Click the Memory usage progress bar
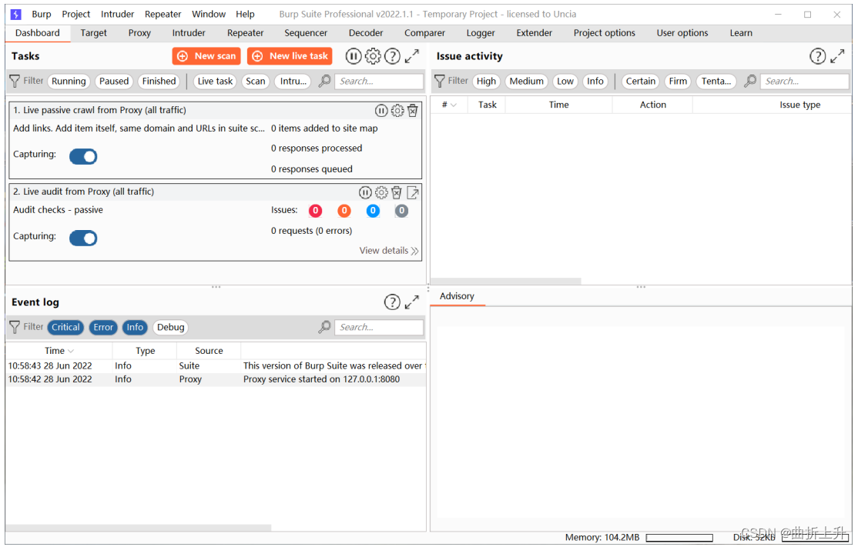This screenshot has height=547, width=858. pyautogui.click(x=679, y=538)
